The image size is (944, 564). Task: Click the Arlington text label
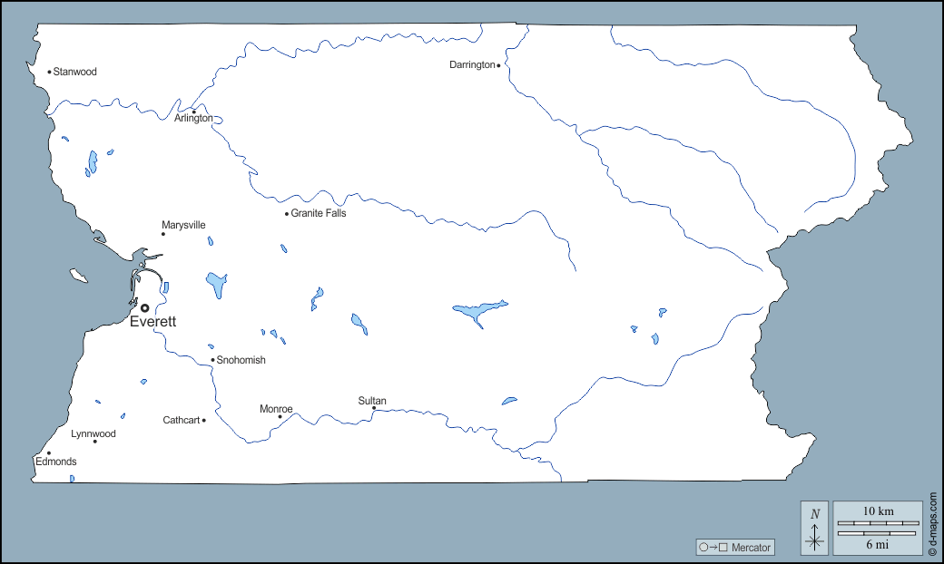194,119
